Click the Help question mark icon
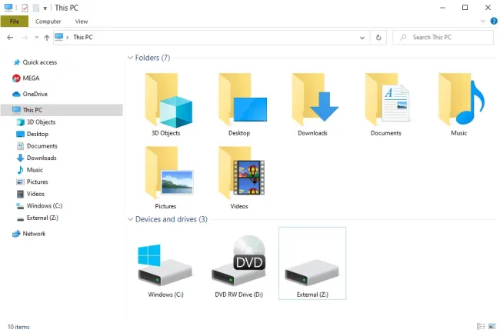Image resolution: width=500 pixels, height=333 pixels. click(x=492, y=22)
